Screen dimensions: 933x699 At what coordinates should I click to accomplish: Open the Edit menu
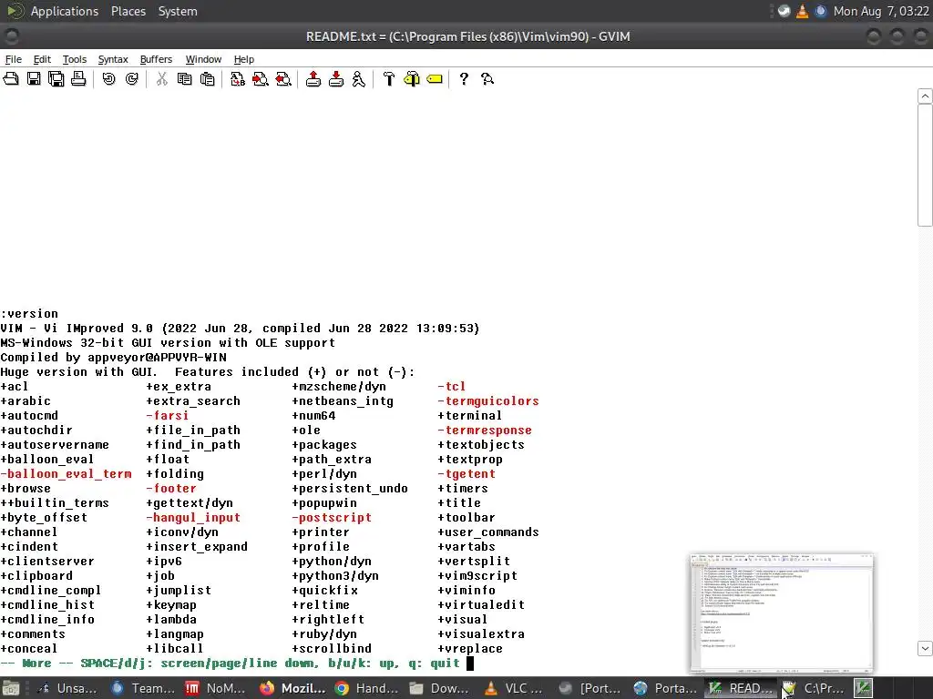point(42,59)
